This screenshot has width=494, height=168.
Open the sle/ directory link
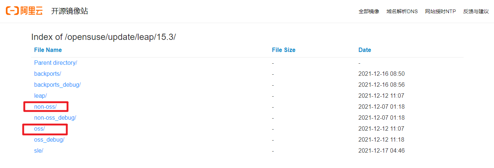coord(38,150)
